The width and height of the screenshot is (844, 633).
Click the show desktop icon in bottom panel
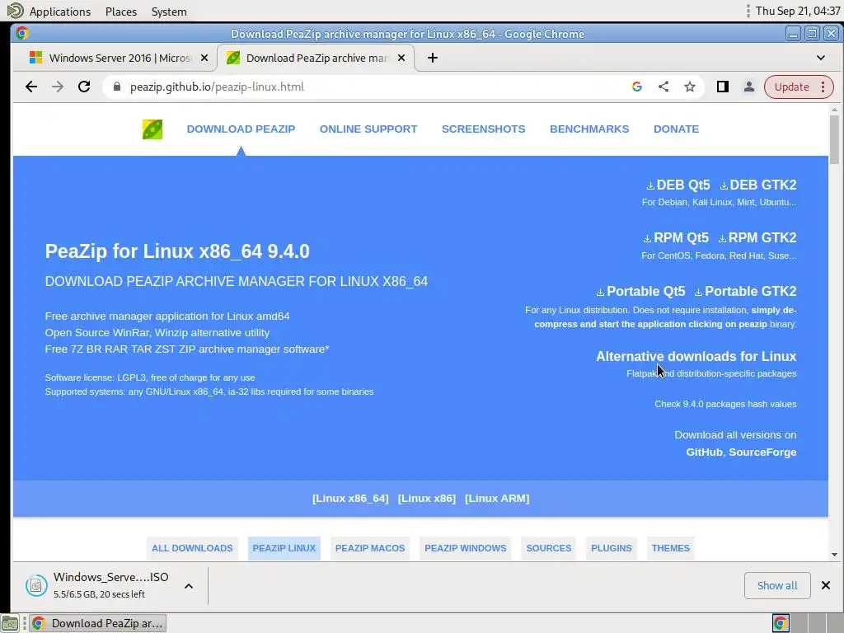point(9,623)
